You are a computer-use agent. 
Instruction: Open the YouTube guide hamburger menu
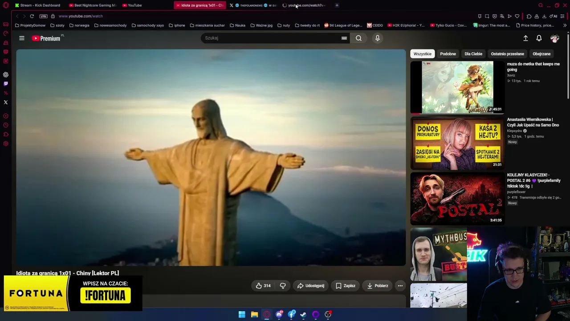21,38
